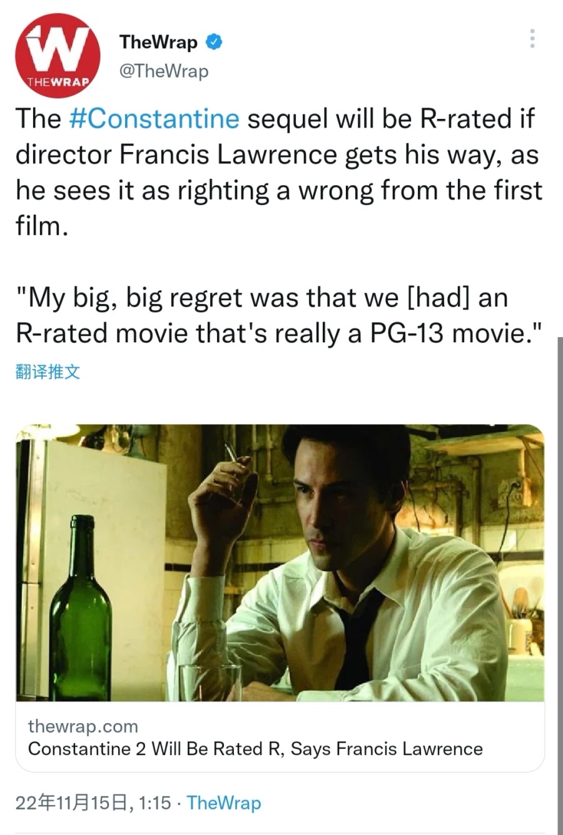
Task: Click the blue verified badge
Action: 215,42
